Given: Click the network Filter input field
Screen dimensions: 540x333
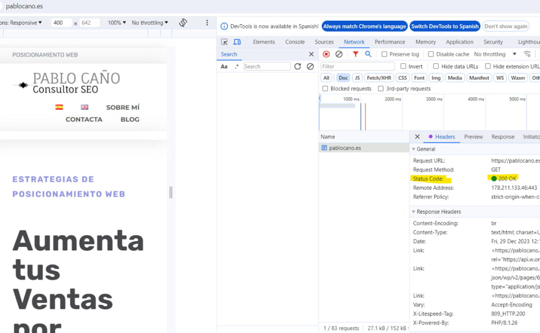Looking at the screenshot, I should (x=358, y=66).
